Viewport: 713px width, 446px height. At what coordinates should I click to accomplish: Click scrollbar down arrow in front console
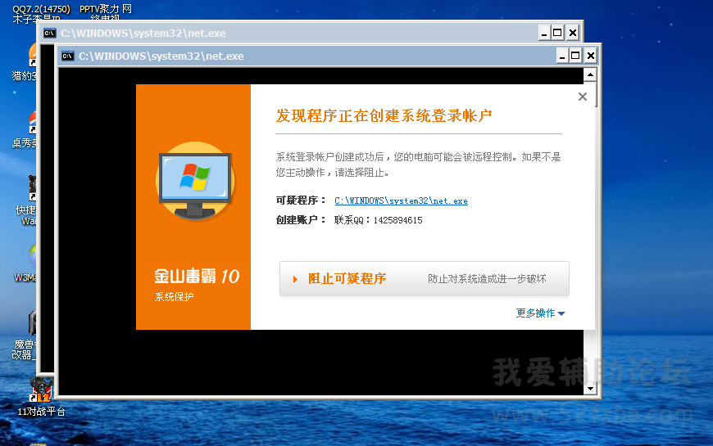(590, 389)
